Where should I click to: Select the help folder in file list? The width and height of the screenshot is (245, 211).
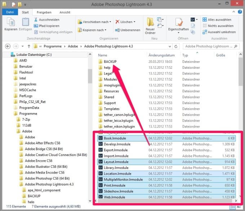[107, 68]
